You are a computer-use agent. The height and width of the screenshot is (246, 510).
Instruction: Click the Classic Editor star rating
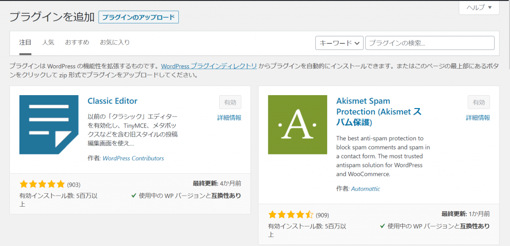click(x=42, y=184)
